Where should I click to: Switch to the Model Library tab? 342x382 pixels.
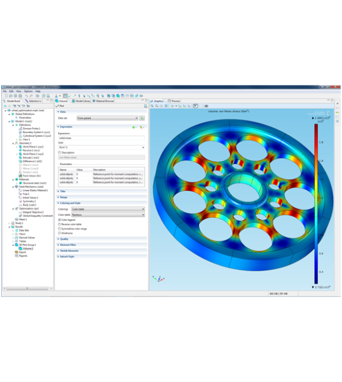(81, 101)
